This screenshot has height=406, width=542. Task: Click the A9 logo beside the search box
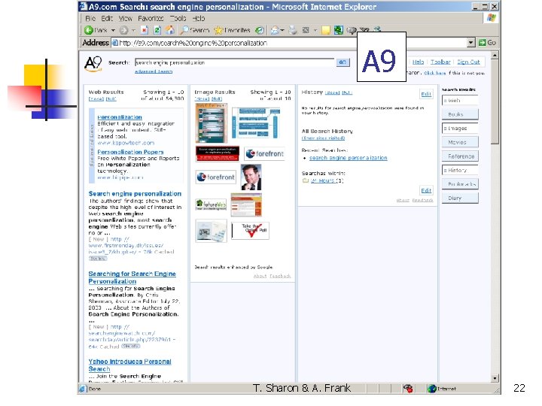(x=93, y=64)
